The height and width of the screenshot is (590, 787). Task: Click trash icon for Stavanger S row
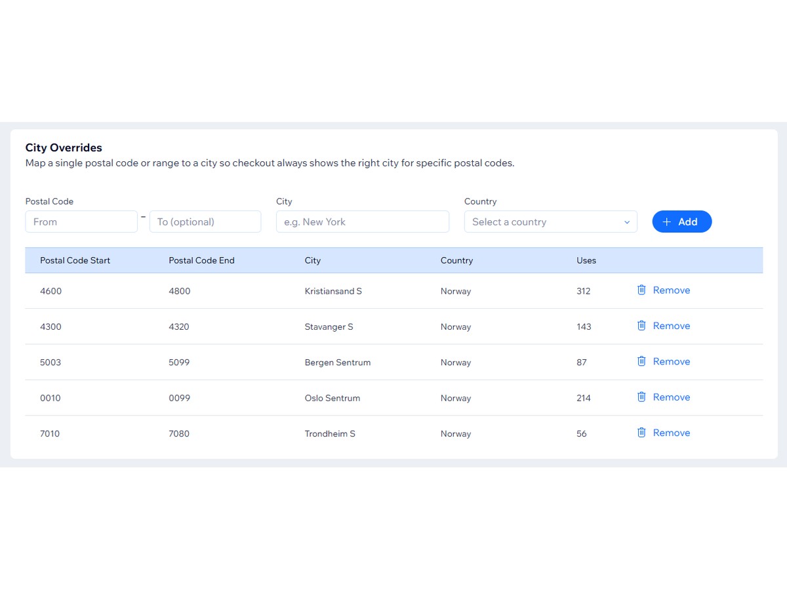pyautogui.click(x=641, y=326)
